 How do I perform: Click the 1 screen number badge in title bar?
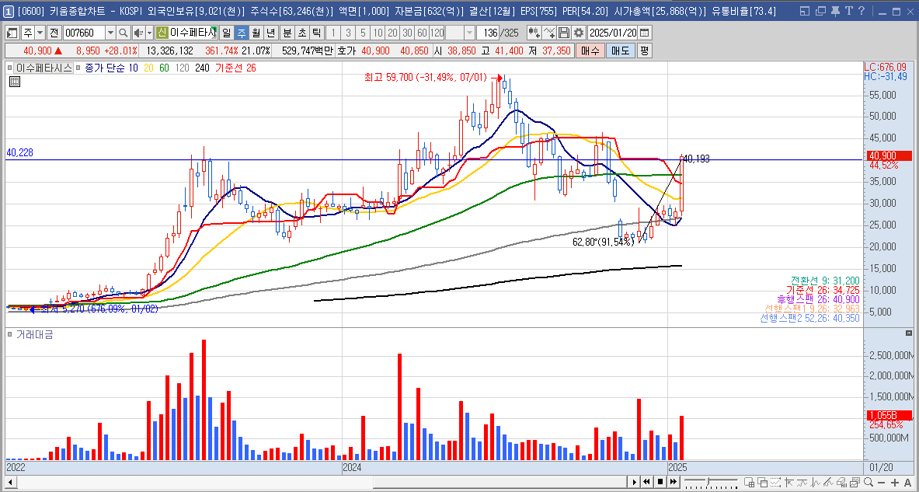(x=9, y=11)
